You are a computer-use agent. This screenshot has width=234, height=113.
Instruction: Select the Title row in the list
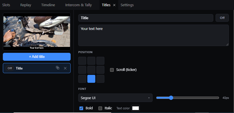point(37,68)
